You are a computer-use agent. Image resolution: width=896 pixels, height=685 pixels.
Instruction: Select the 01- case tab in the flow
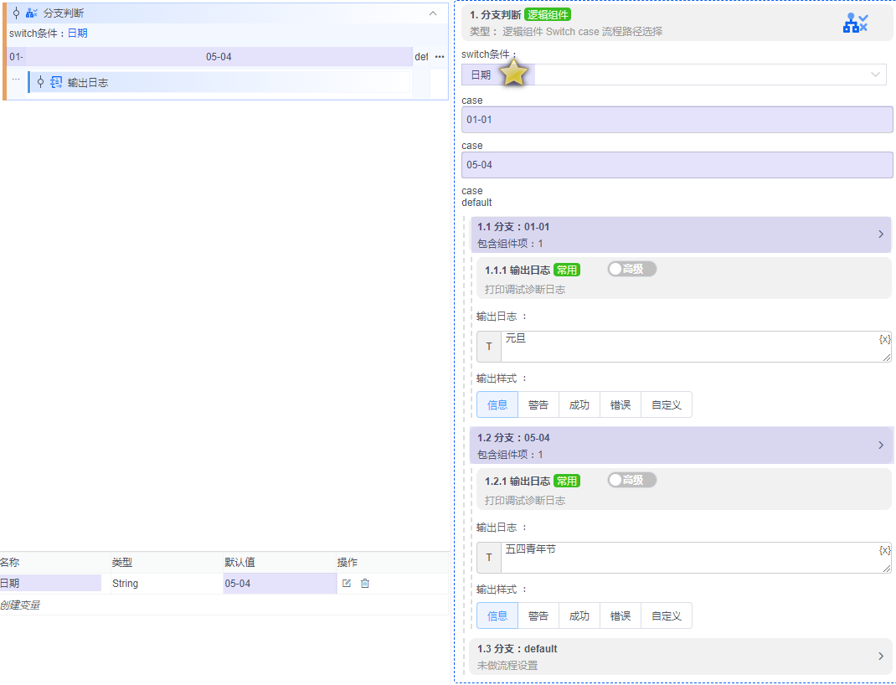pos(16,57)
